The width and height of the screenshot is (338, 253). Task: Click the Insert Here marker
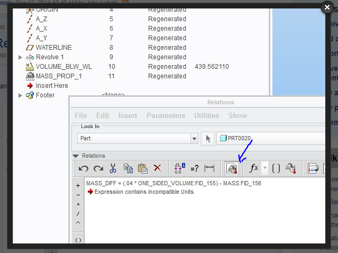[x=52, y=86]
